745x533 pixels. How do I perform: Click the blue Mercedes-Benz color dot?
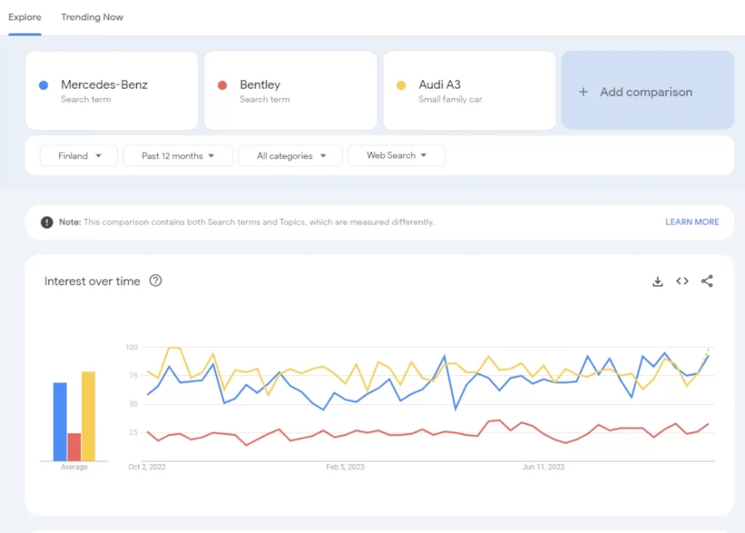[x=44, y=86]
